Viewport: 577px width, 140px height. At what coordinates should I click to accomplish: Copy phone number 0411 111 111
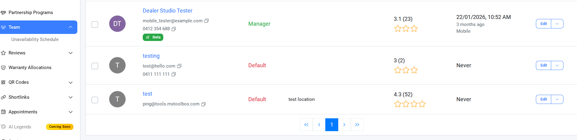[174, 74]
